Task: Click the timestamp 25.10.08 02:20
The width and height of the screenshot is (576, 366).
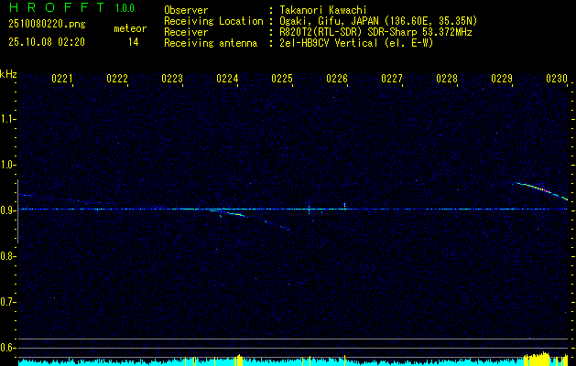Action: click(47, 42)
